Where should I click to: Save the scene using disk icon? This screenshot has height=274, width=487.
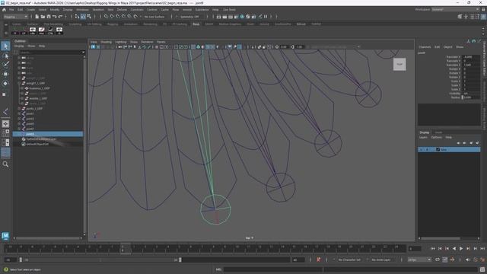tap(49, 17)
